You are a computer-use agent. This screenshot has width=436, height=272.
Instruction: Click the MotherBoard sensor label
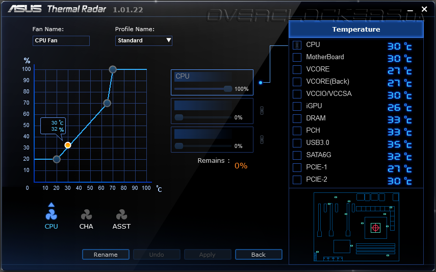point(325,57)
